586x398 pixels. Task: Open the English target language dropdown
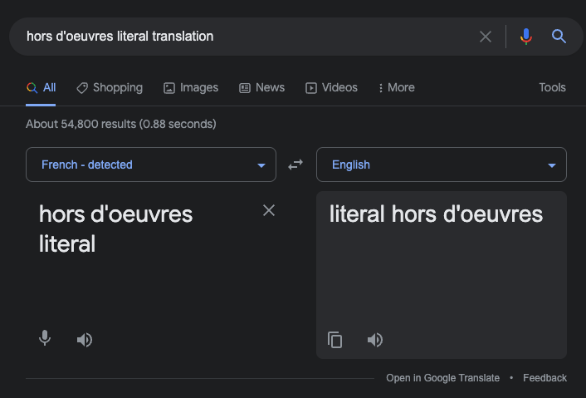442,165
